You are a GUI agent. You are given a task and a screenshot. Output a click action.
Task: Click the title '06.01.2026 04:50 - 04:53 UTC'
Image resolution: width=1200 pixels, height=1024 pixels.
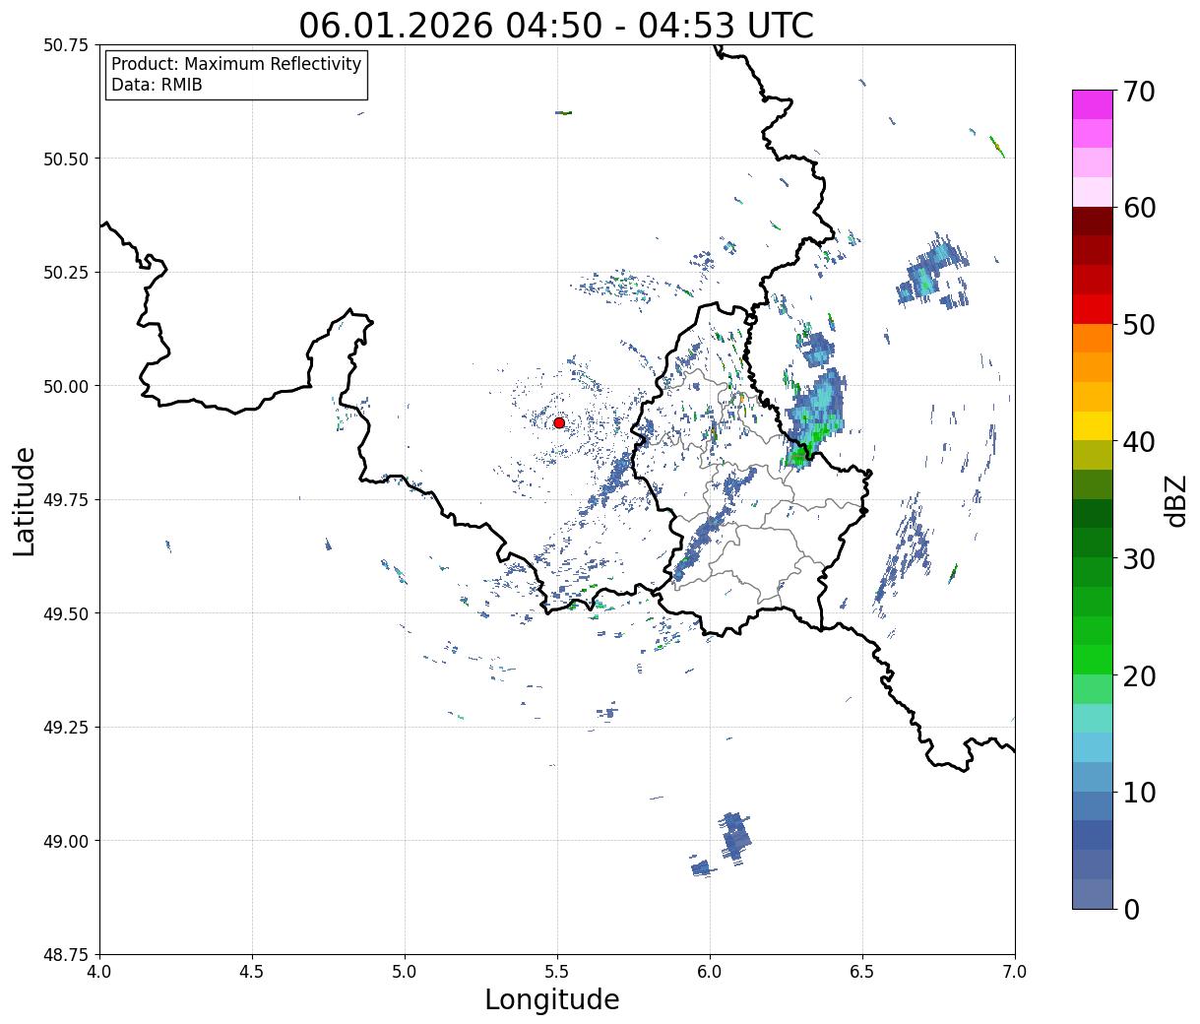point(556,26)
